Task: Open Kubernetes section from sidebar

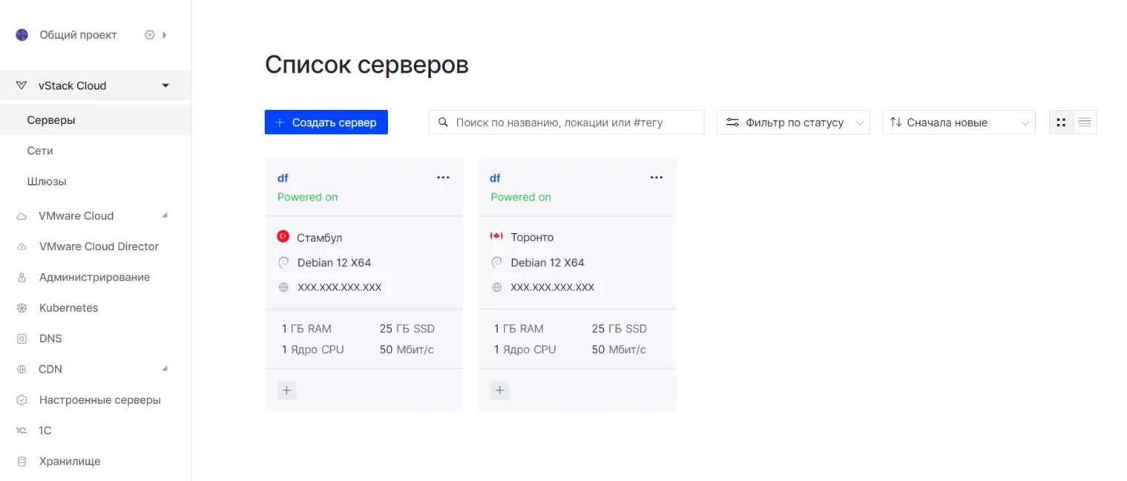Action: 68,308
